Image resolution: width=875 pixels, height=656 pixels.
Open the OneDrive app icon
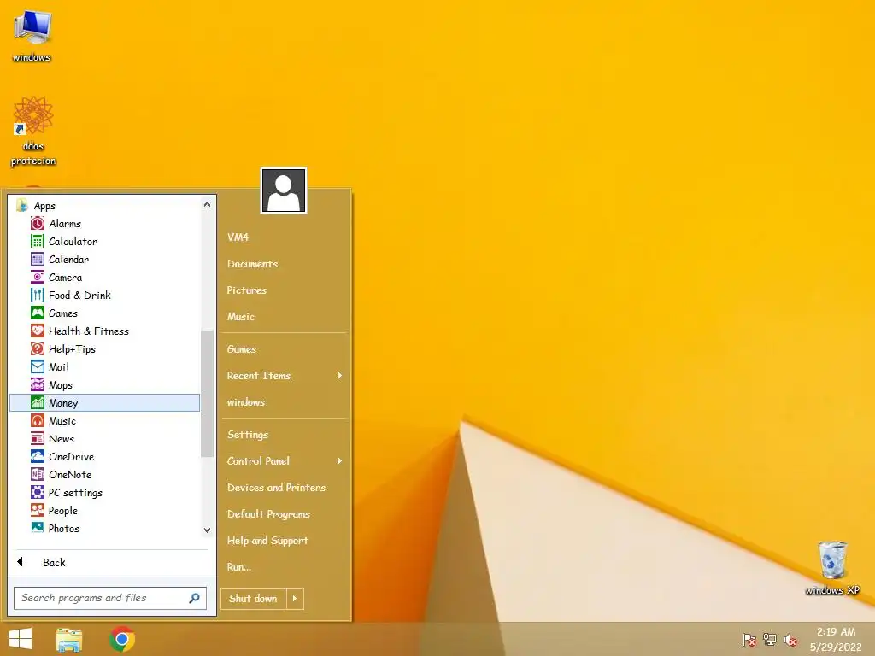coord(38,457)
